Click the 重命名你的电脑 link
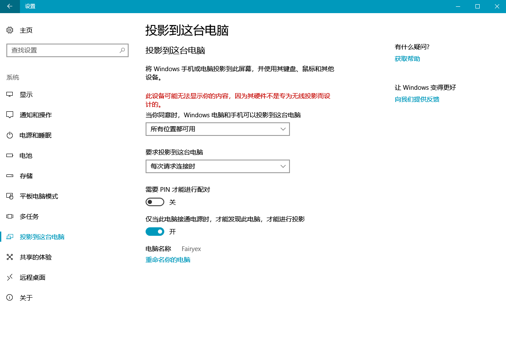The width and height of the screenshot is (506, 345). pyautogui.click(x=168, y=259)
